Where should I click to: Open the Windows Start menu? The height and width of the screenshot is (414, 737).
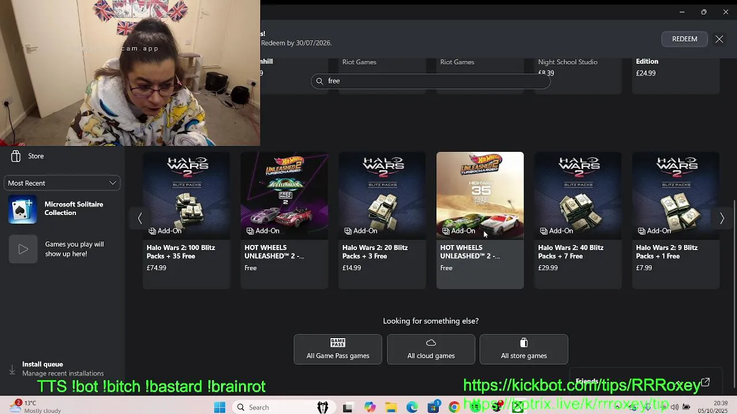(x=219, y=407)
